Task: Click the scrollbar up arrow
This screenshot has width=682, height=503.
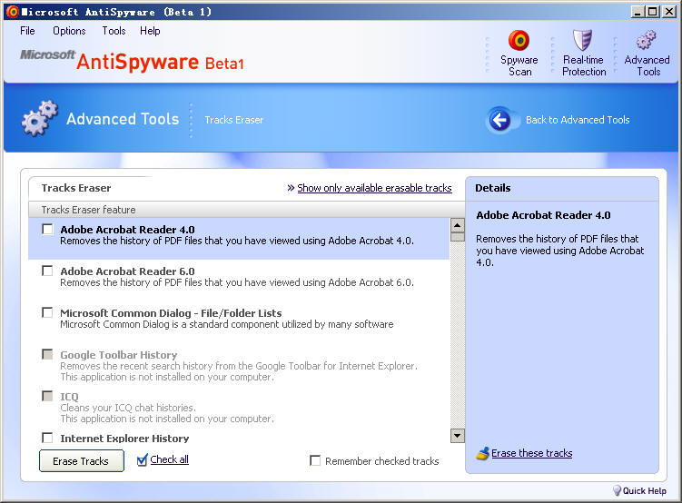Action: click(x=457, y=225)
